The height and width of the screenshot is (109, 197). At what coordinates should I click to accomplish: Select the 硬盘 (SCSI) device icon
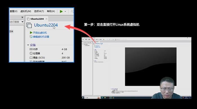[x=31, y=57]
